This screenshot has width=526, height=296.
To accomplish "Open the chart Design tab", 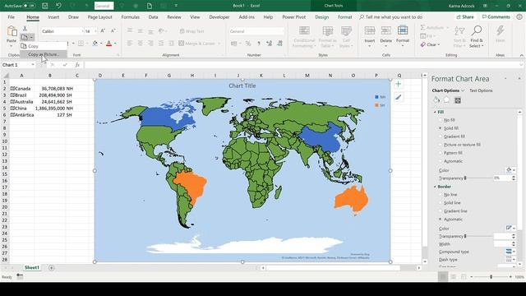I will coord(321,16).
